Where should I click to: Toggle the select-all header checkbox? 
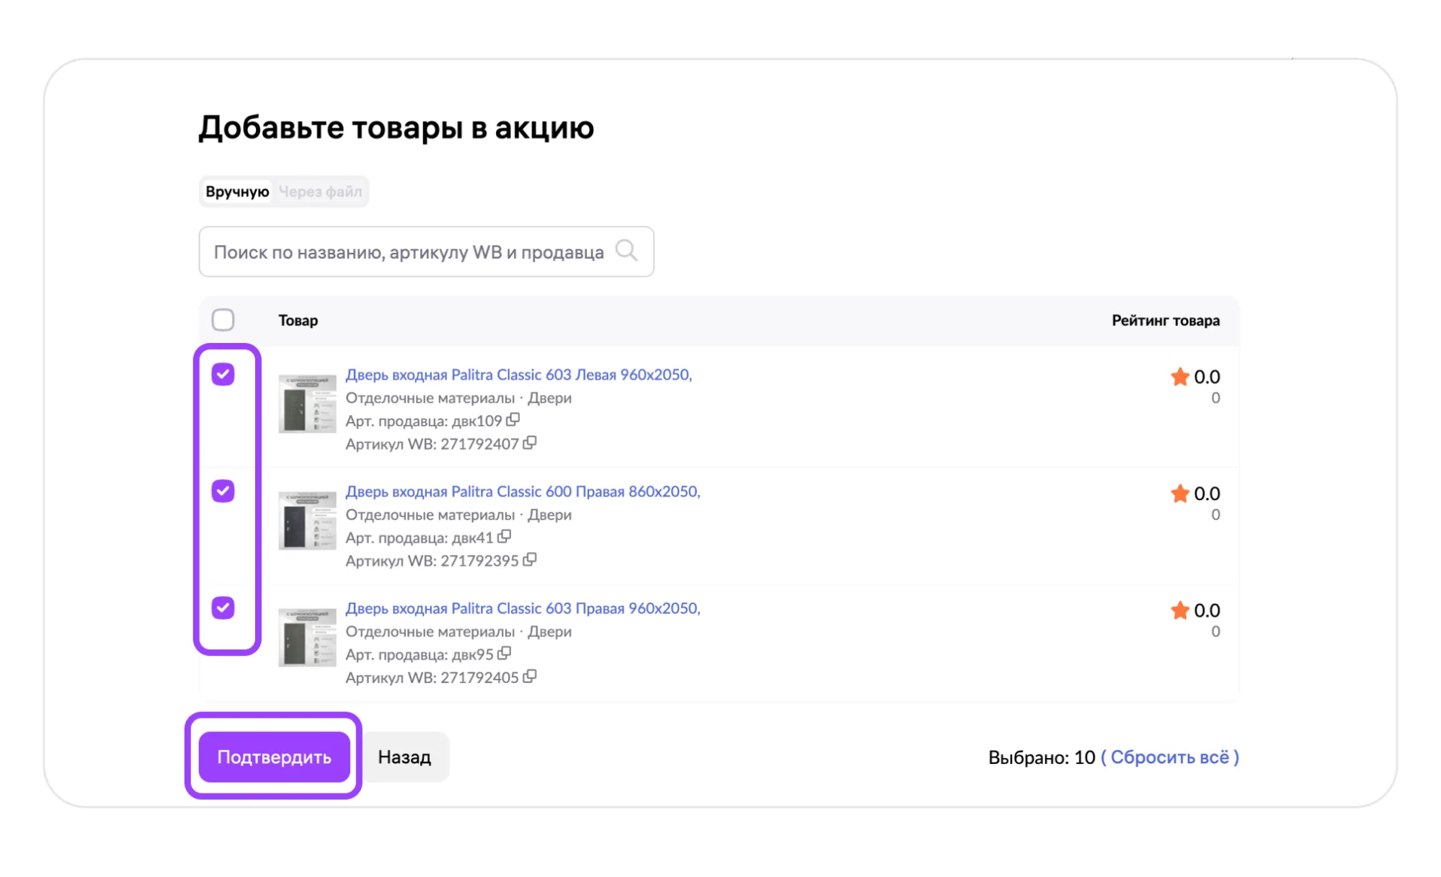point(223,319)
